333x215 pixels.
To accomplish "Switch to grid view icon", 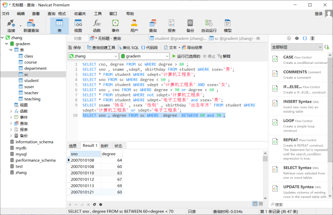I will (x=255, y=204).
